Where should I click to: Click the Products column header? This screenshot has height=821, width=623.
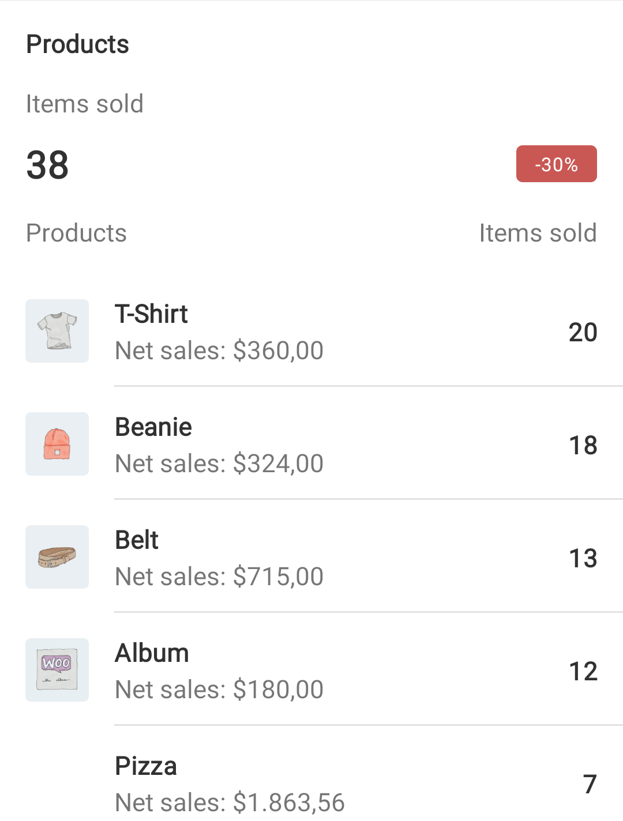point(77,234)
